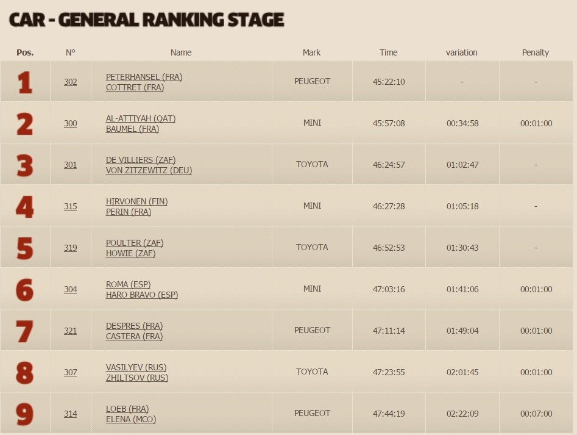This screenshot has height=435, width=577.
Task: Open ROMA (ESP) driver link
Action: pos(128,284)
